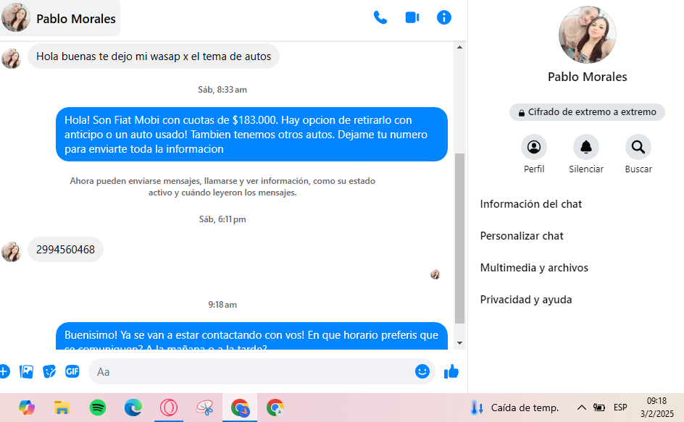684x422 pixels.
Task: Change ESP keyboard language
Action: pyautogui.click(x=620, y=408)
